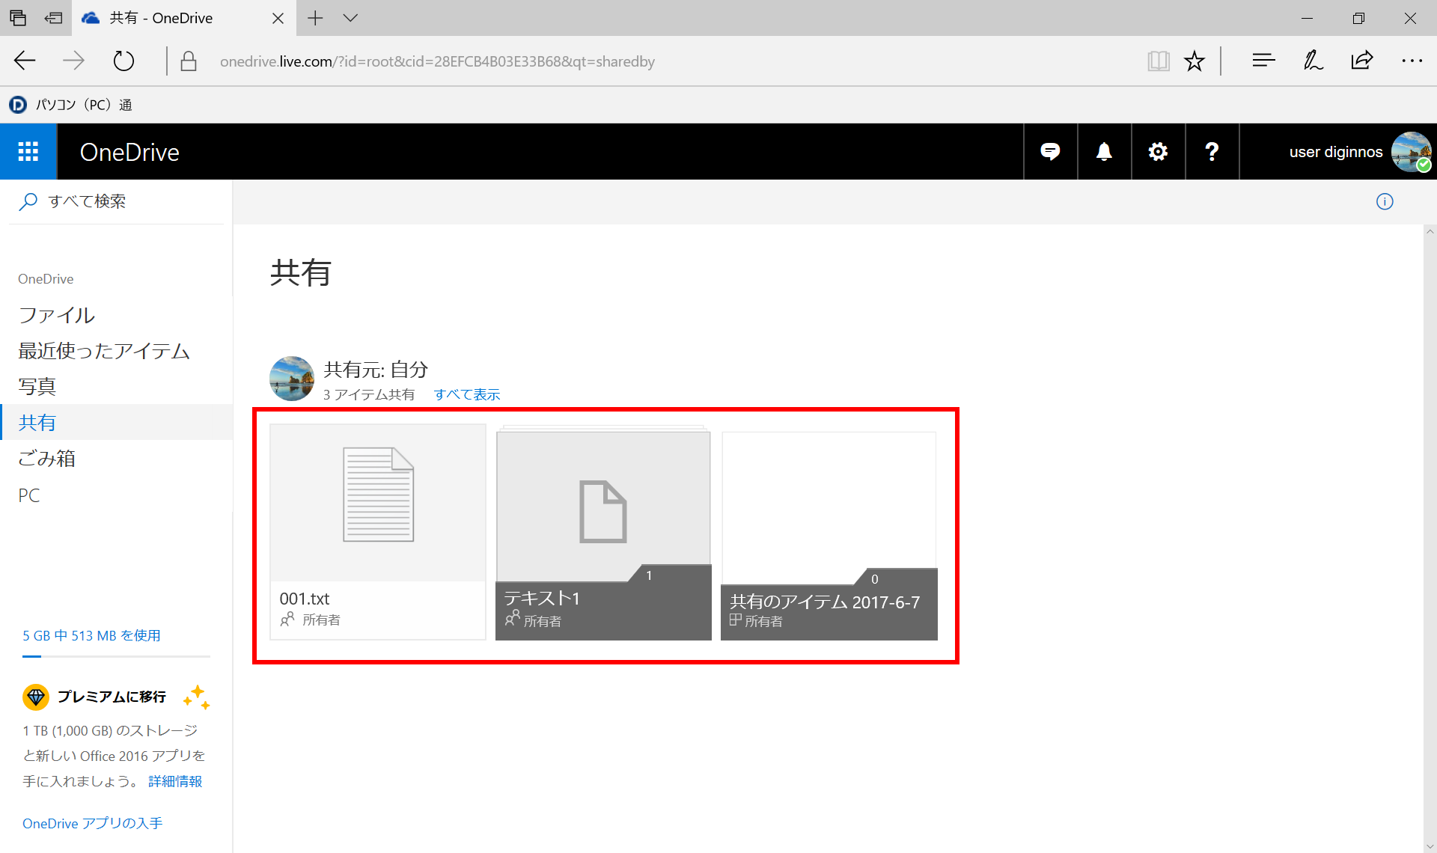Click the page scrollbar down arrow
Screen dimensions: 1437x853
point(1430,846)
